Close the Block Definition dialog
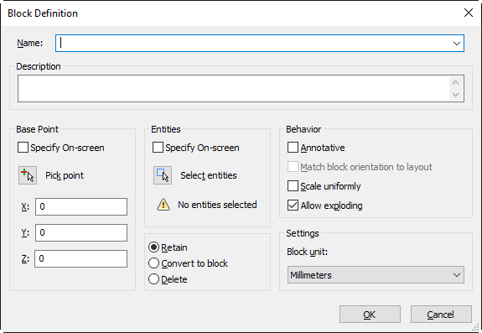 point(468,13)
